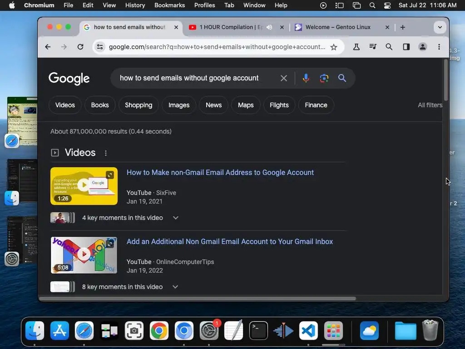This screenshot has height=349, width=465.
Task: Click the blue Google search magnifier
Action: click(342, 78)
